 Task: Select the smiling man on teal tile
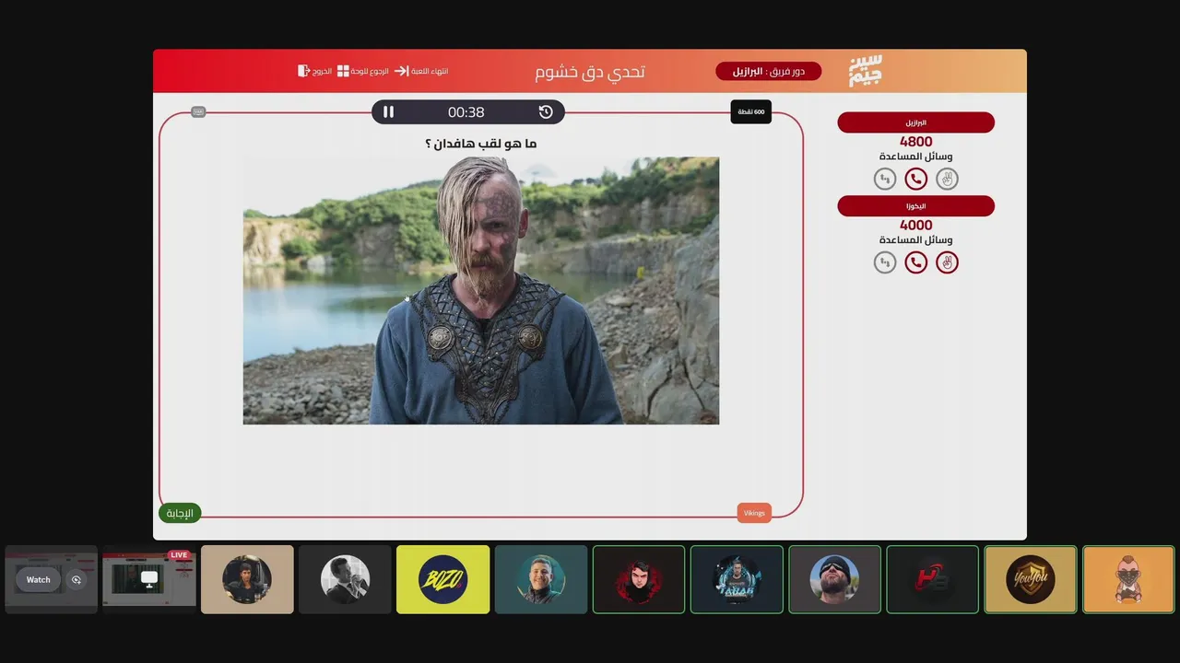pos(541,579)
